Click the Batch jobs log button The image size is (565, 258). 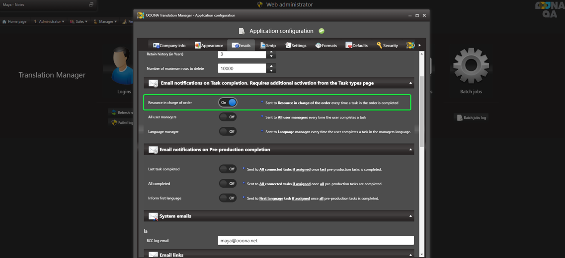click(x=471, y=118)
